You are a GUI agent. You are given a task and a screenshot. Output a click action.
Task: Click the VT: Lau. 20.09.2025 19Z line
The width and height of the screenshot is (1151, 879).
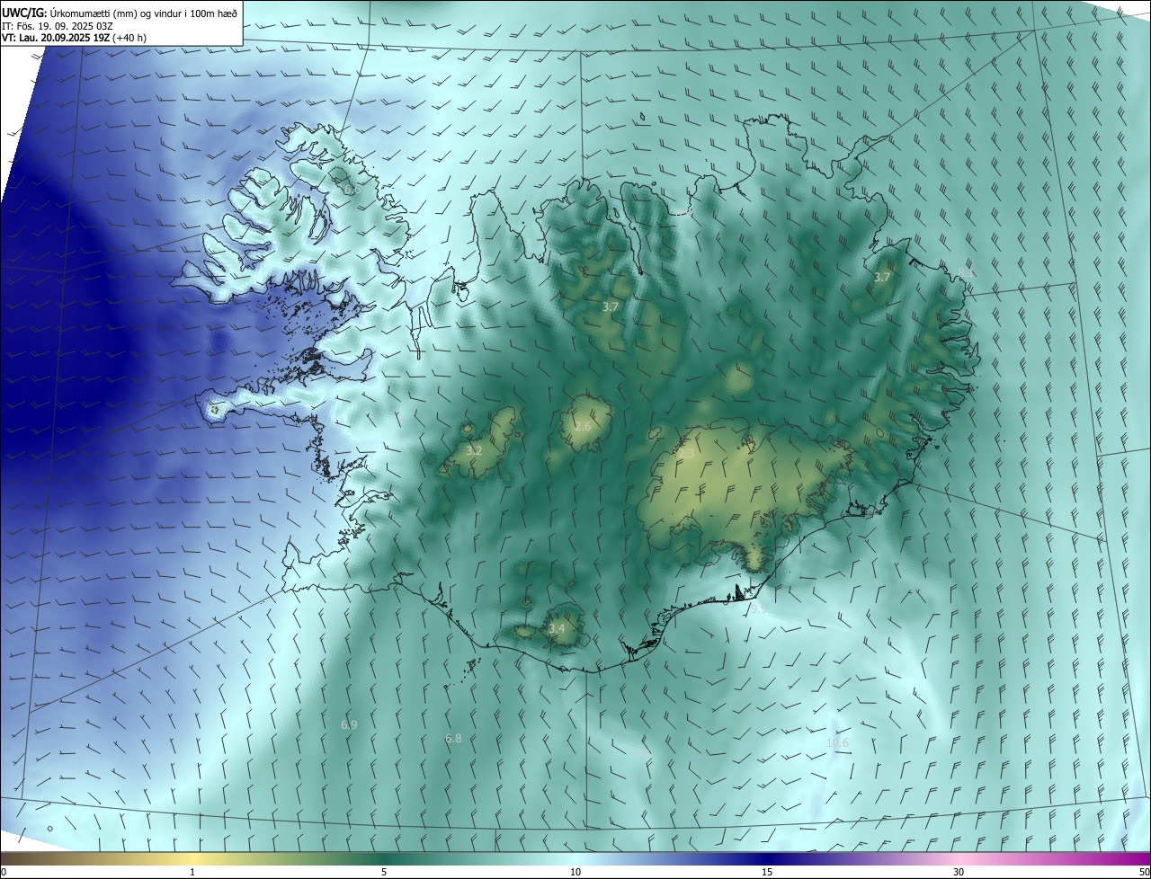tap(75, 38)
